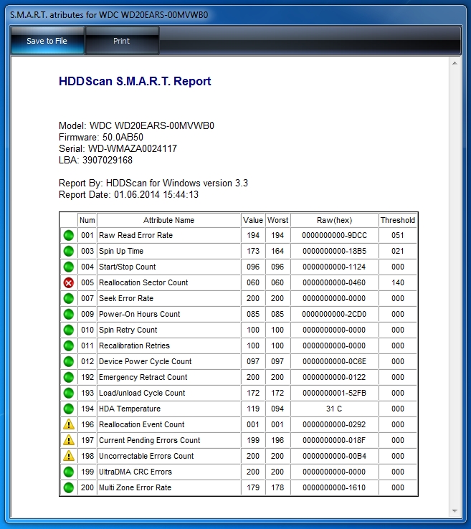Click the UltraDMA CRC Errors attribute name
The width and height of the screenshot is (471, 529).
[135, 472]
